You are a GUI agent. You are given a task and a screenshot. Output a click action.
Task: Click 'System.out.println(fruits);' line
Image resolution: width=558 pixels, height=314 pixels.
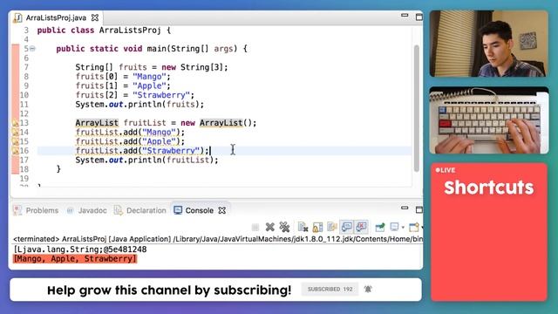pyautogui.click(x=139, y=105)
